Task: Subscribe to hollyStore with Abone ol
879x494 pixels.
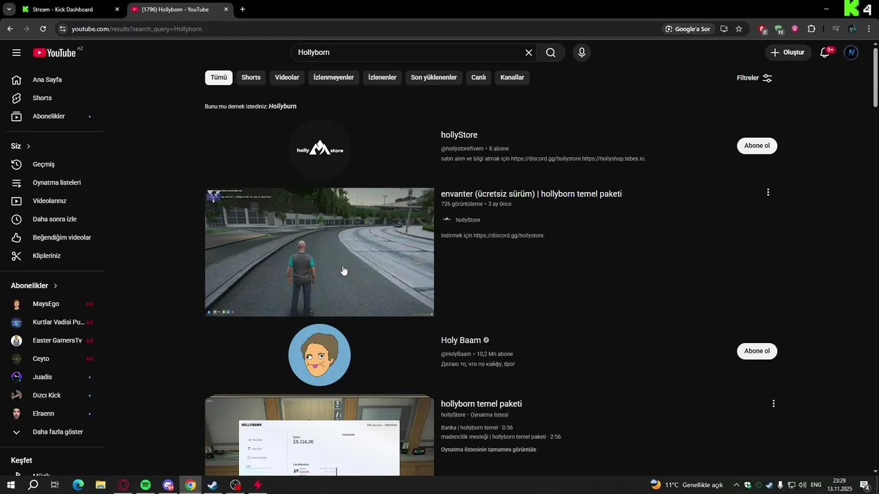Action: (757, 145)
